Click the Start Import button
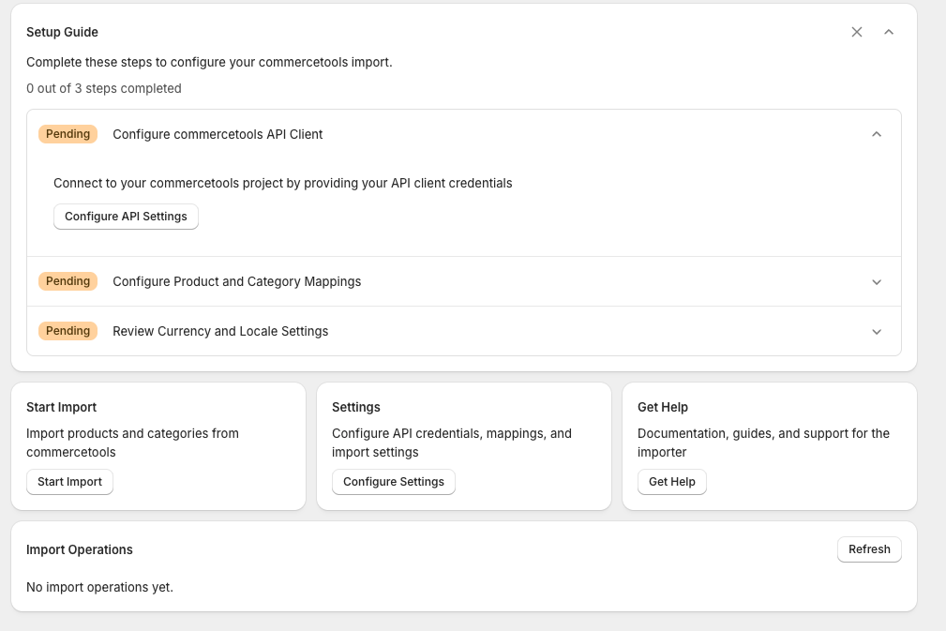This screenshot has height=631, width=946. pyautogui.click(x=70, y=482)
